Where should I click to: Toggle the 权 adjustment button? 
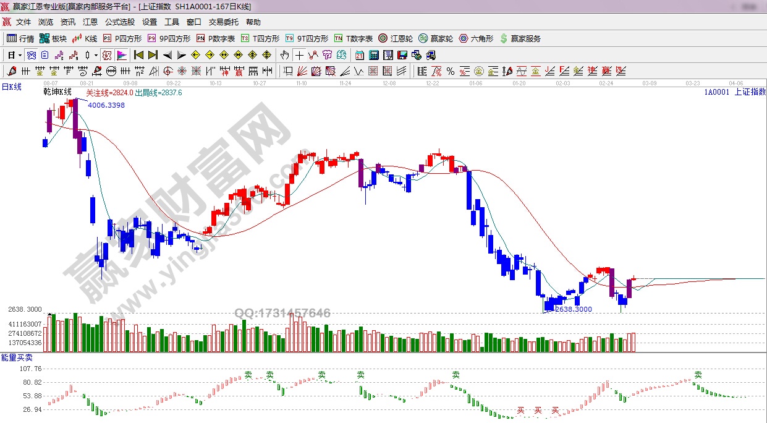107,55
